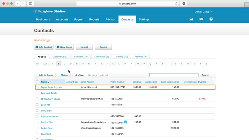
Task: Click the Archive button
Action: 79,75
